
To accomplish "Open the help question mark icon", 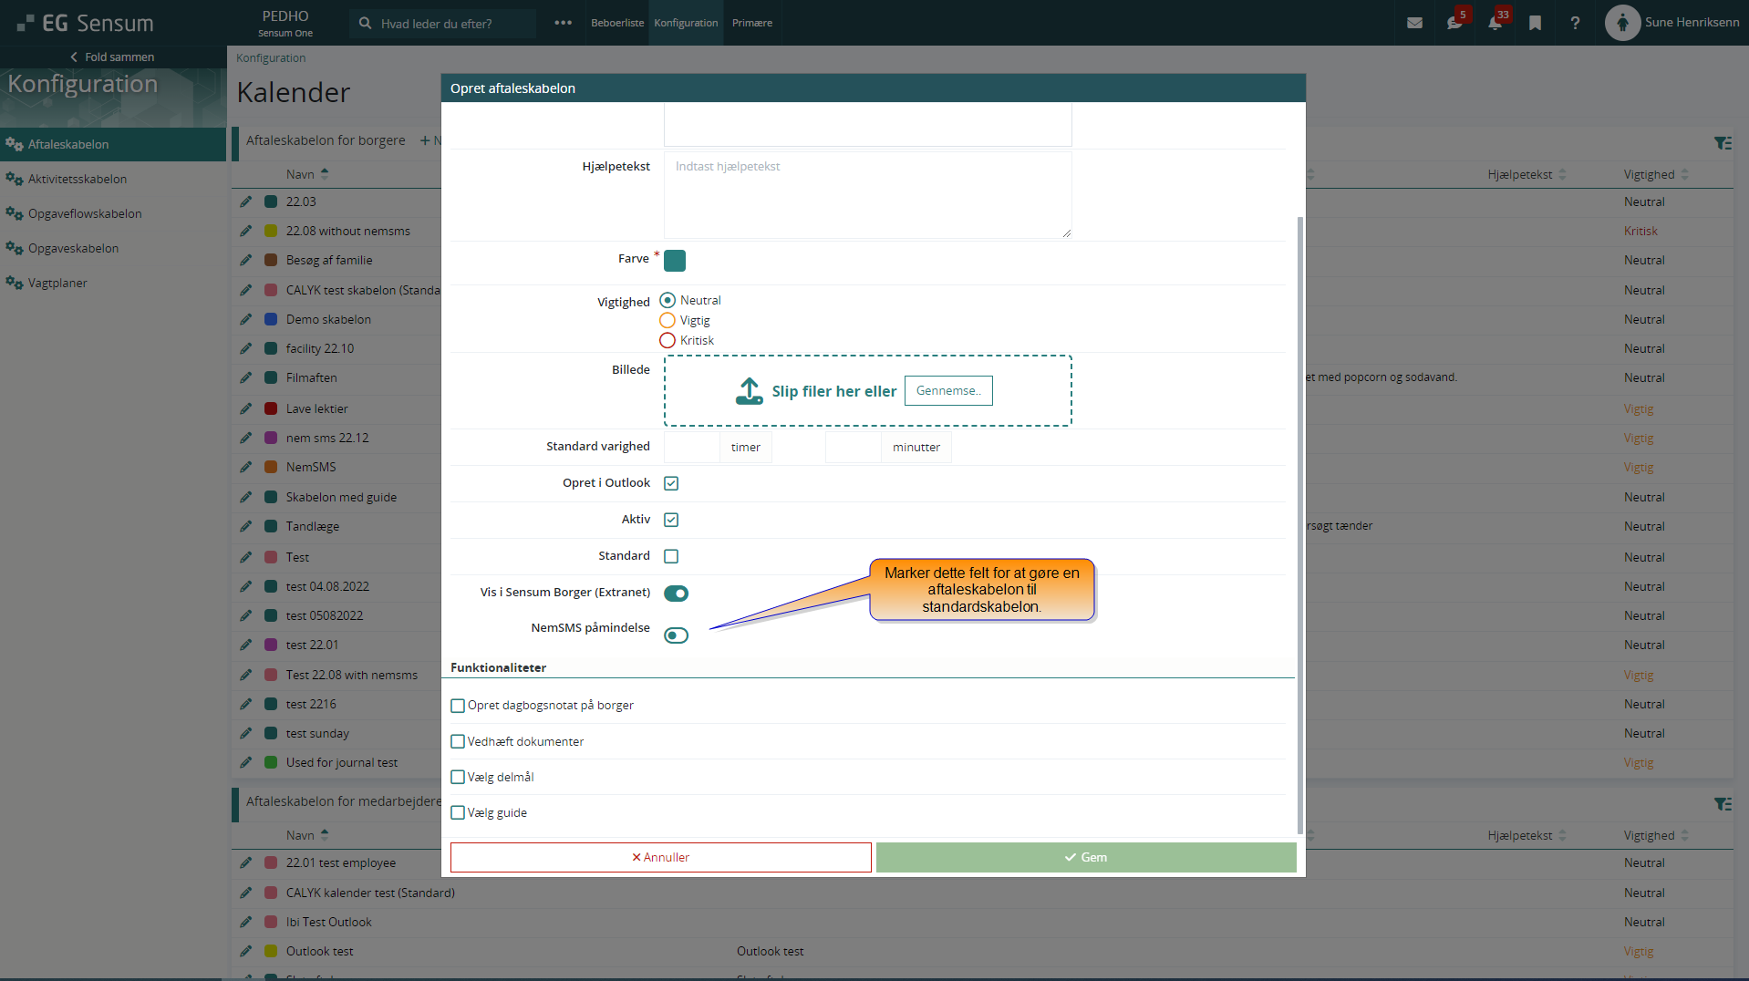I will pos(1575,23).
